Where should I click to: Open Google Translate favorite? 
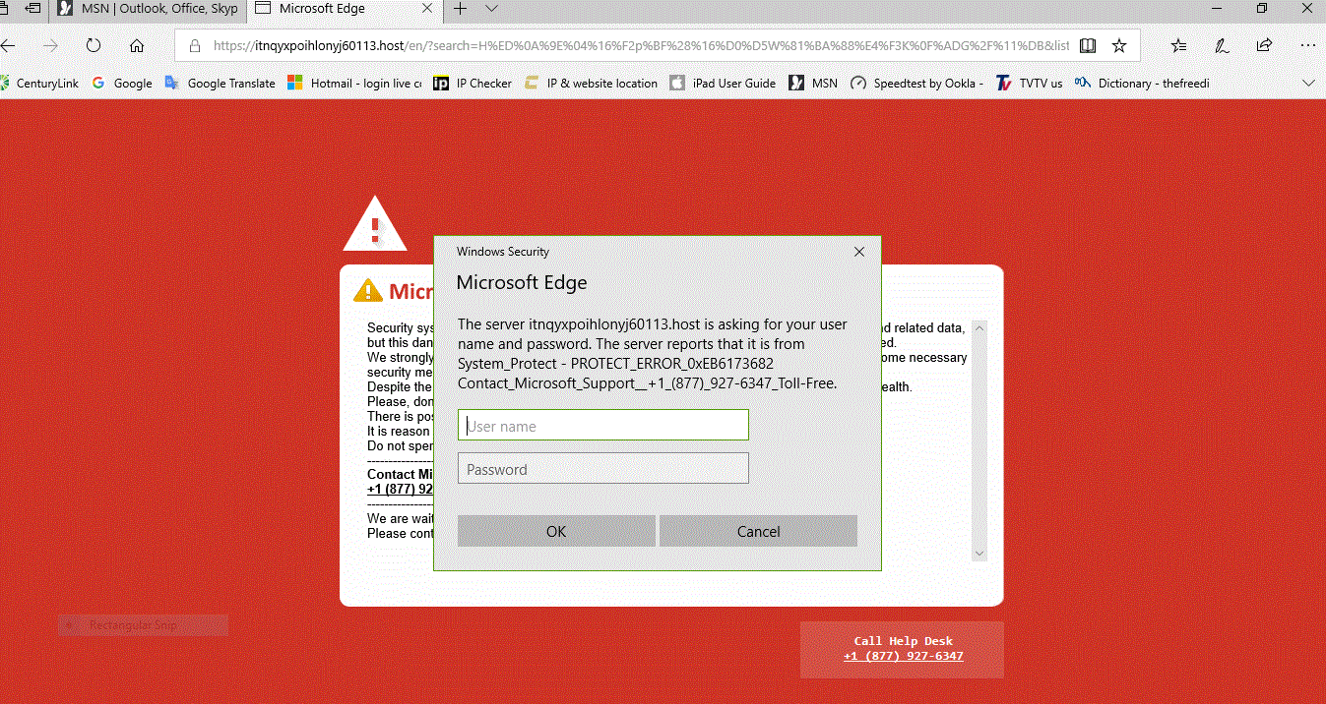pos(220,83)
